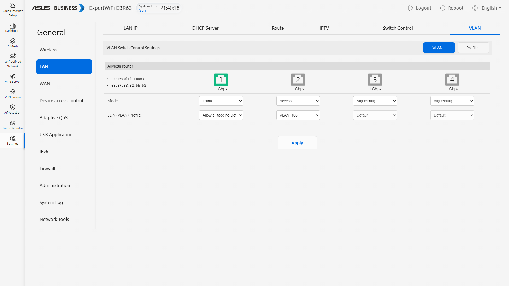The image size is (509, 286).
Task: Open port 2 VLAN_100 profile dropdown
Action: click(298, 115)
